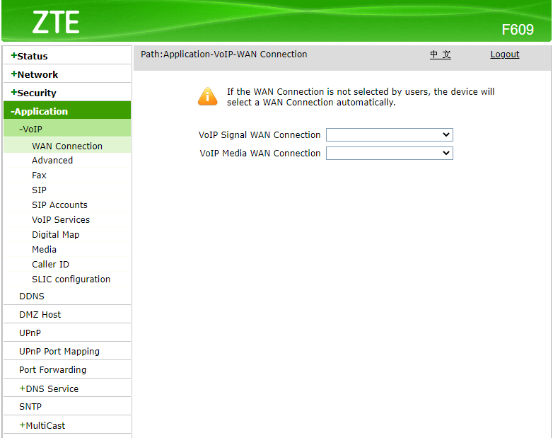Expand the Network menu section
The height and width of the screenshot is (438, 553).
point(35,74)
